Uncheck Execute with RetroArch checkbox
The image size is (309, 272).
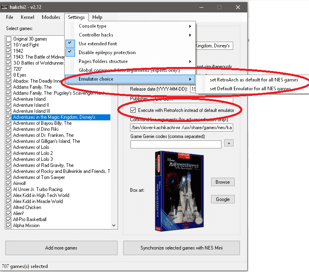(x=133, y=110)
